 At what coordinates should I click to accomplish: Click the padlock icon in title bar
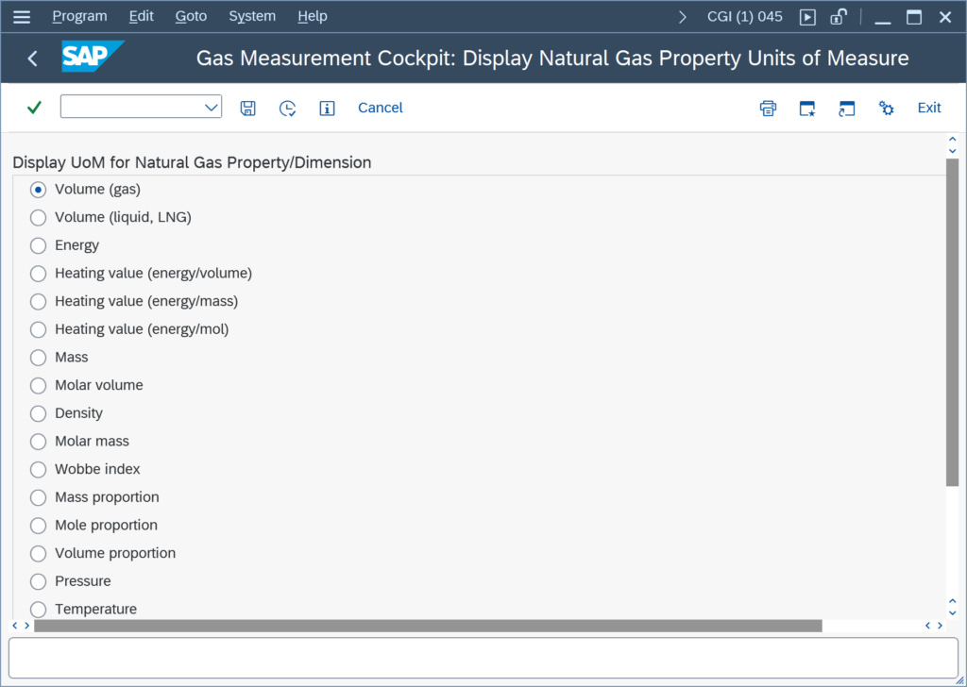point(839,17)
